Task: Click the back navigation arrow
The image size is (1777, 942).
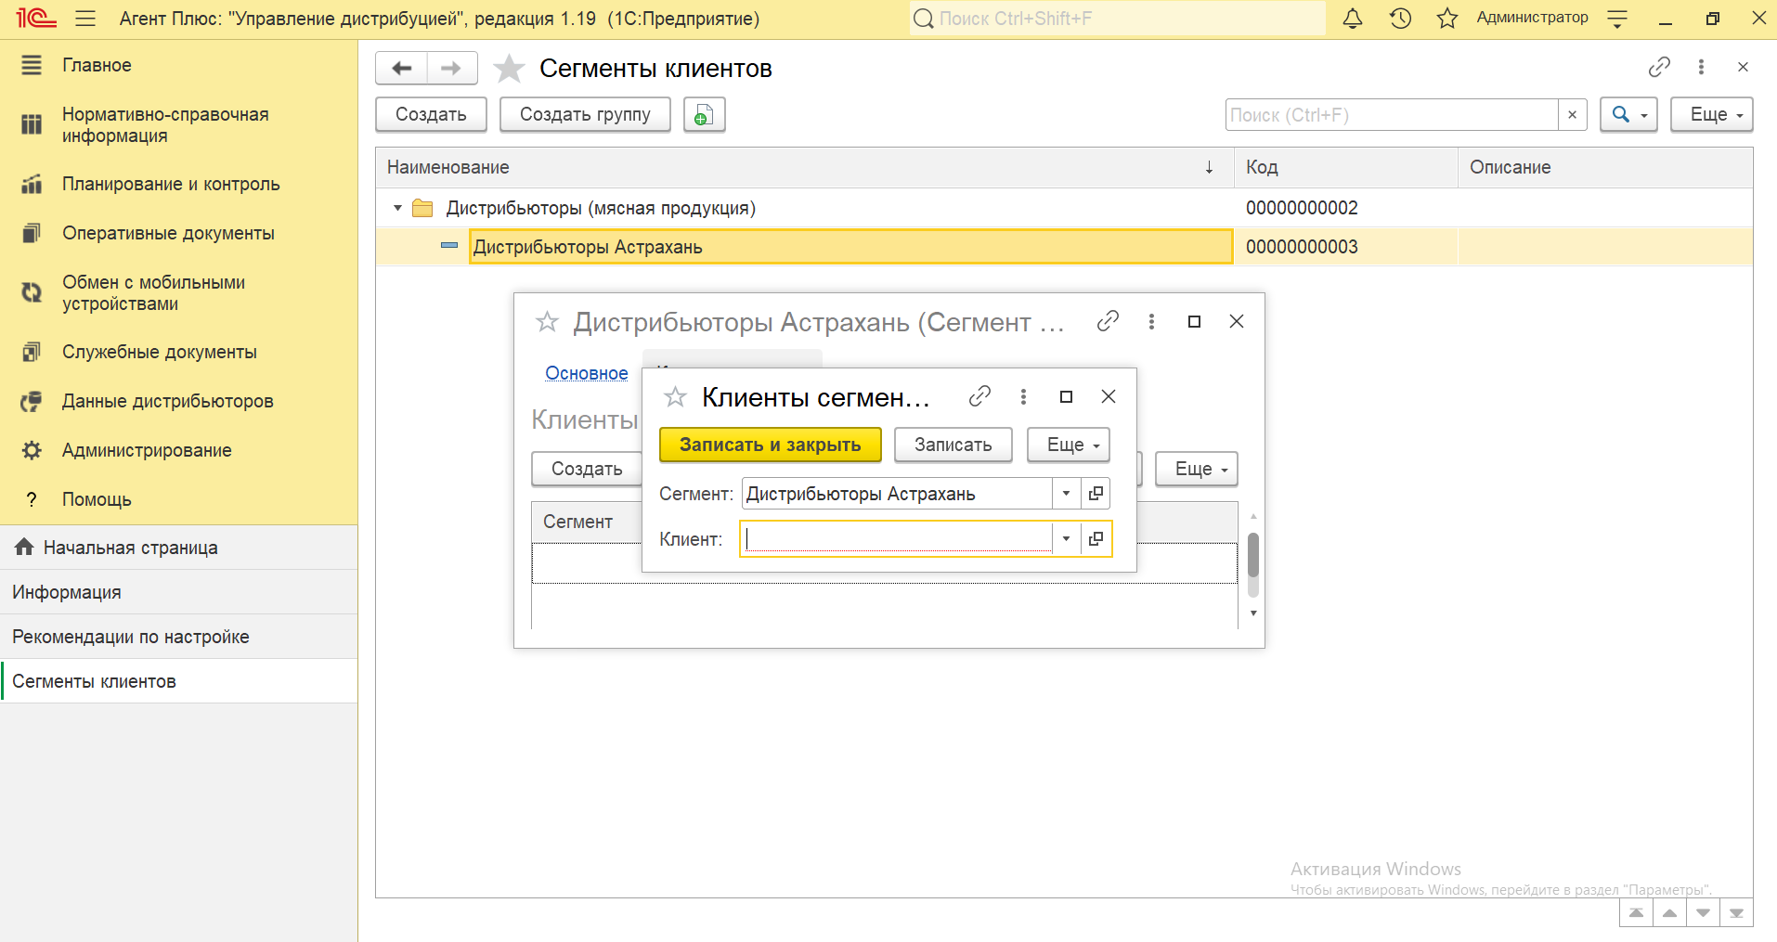Action: coord(402,69)
